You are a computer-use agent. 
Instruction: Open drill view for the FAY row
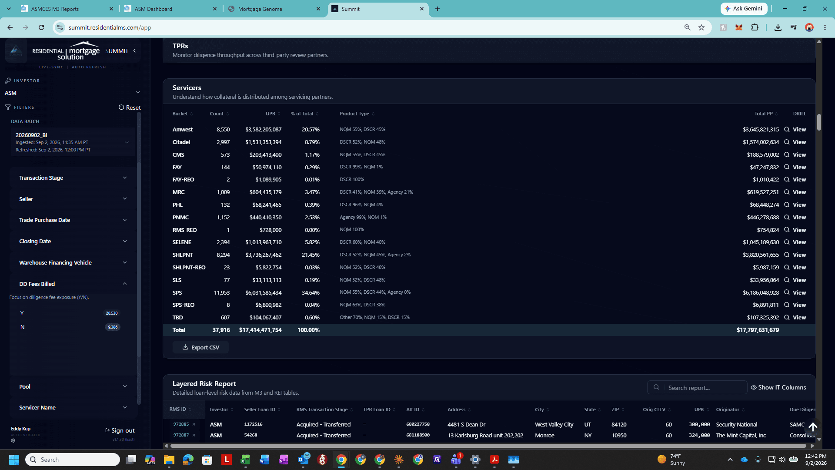[795, 168]
